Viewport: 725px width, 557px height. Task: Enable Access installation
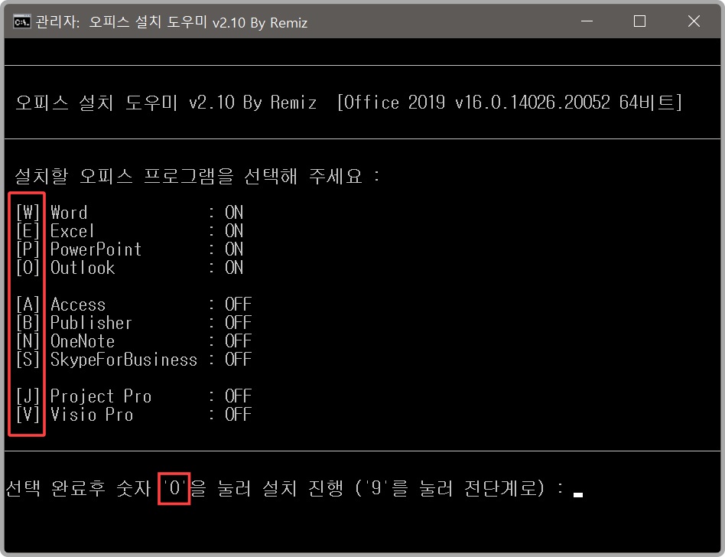click(x=28, y=304)
